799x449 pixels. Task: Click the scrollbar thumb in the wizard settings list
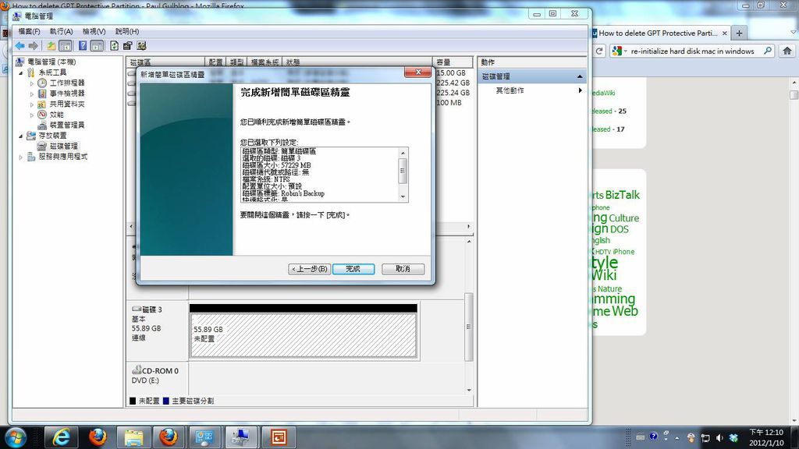403,171
